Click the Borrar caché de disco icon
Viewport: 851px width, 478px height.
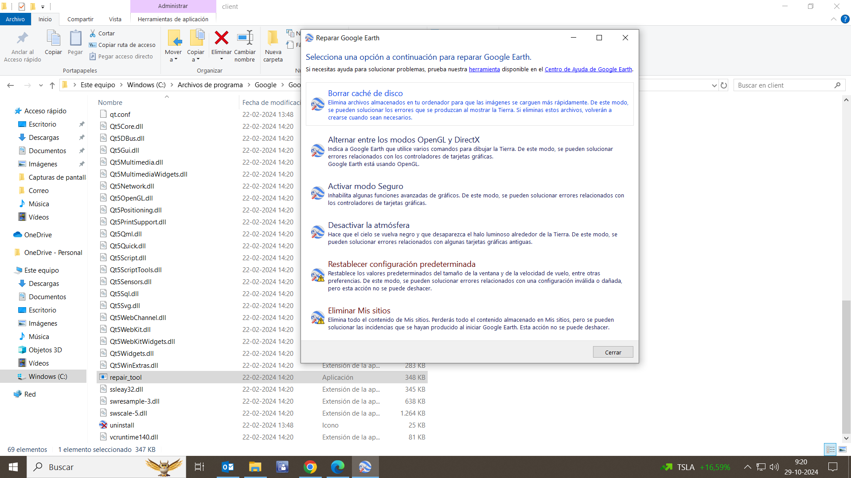(x=317, y=104)
